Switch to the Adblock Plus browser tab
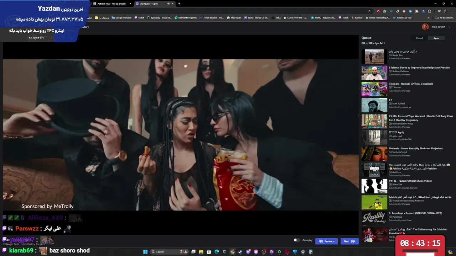 (x=112, y=4)
